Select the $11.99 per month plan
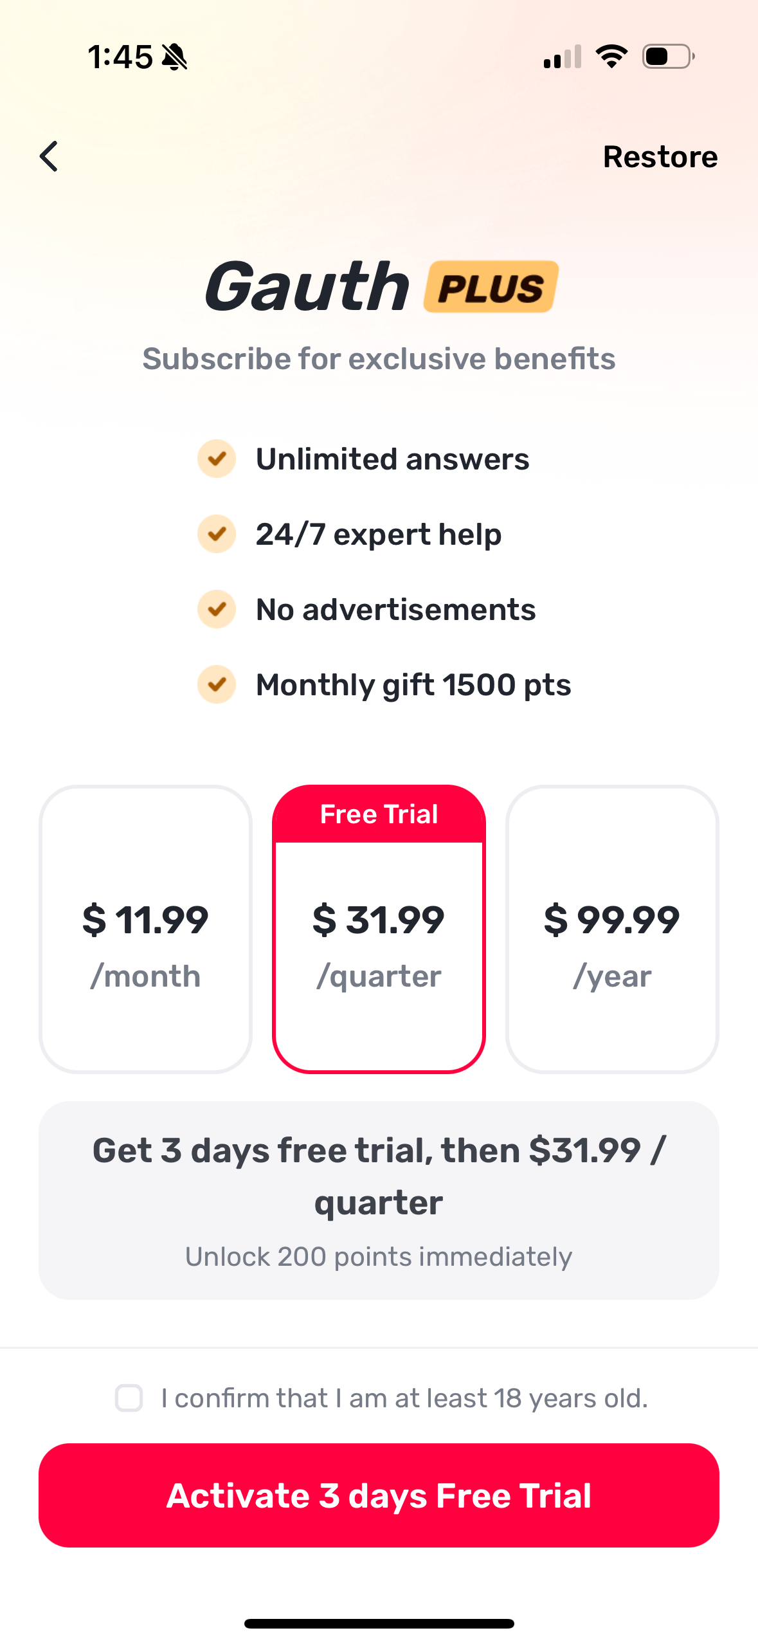 point(145,929)
